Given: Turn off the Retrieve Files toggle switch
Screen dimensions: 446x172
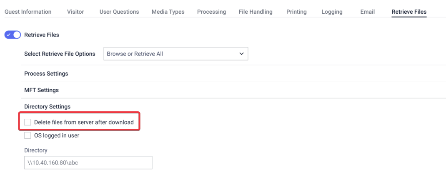Looking at the screenshot, I should 13,35.
